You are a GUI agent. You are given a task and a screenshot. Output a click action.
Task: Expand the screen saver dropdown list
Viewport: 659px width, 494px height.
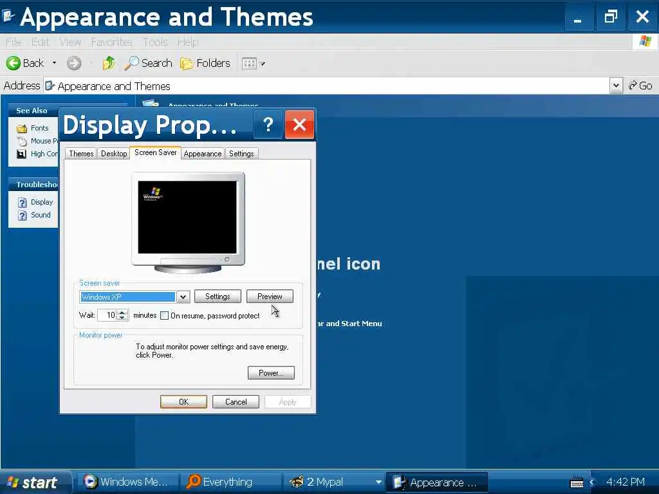(x=183, y=297)
